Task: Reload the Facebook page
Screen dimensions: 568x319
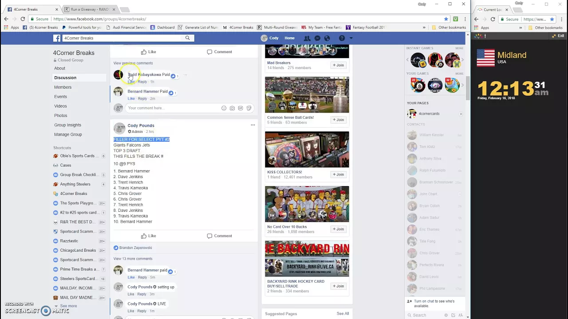Action: click(23, 19)
